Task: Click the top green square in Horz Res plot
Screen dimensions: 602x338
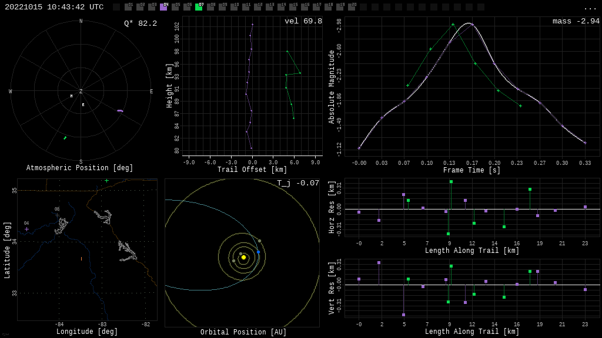Action: pyautogui.click(x=451, y=182)
